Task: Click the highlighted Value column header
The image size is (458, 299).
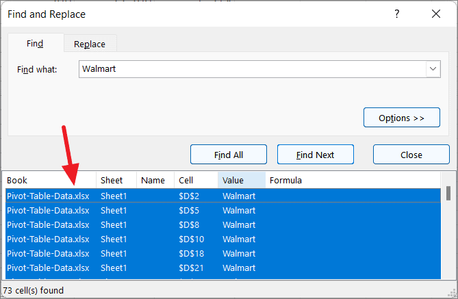Action: [242, 180]
